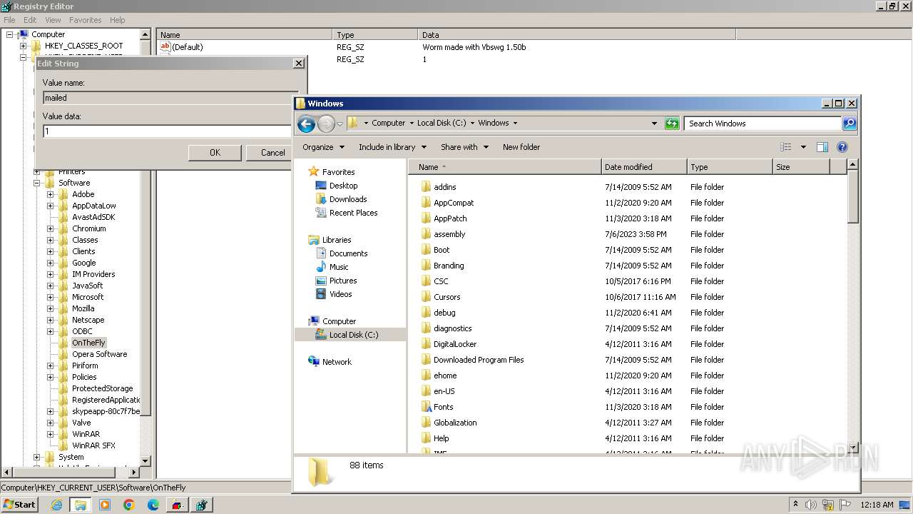Open the View menu in Registry Editor
The image size is (913, 514).
tap(53, 20)
